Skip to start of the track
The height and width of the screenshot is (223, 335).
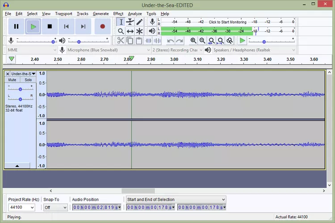[66, 26]
